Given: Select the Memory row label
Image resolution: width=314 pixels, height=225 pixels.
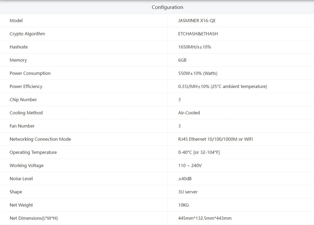Looking at the screenshot, I should (x=18, y=60).
